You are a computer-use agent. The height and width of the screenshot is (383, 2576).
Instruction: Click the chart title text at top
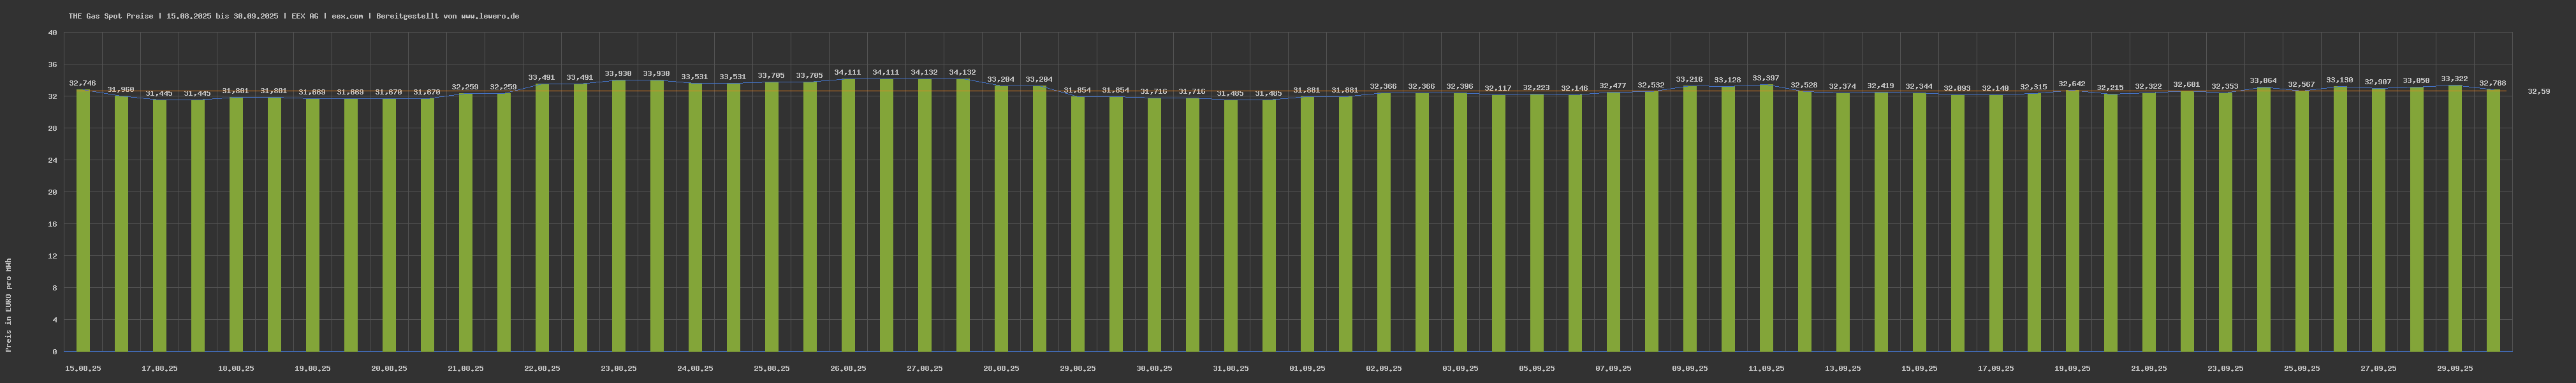(x=293, y=16)
